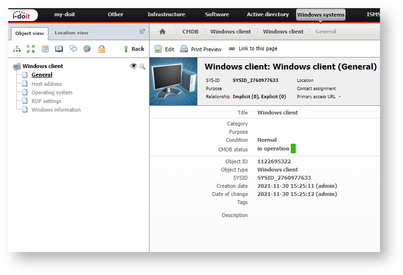Click the Edit pencil icon
The image size is (403, 275).
click(x=158, y=49)
